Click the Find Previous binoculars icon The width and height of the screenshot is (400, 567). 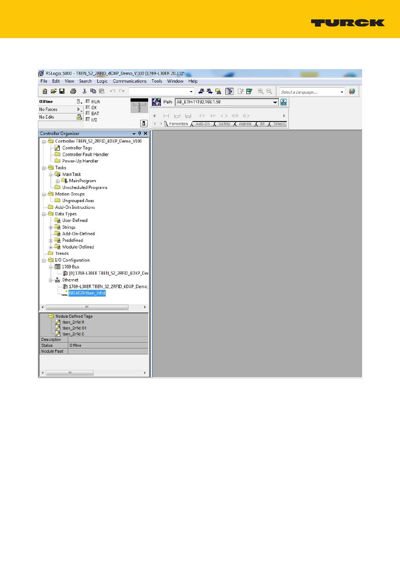coord(201,91)
